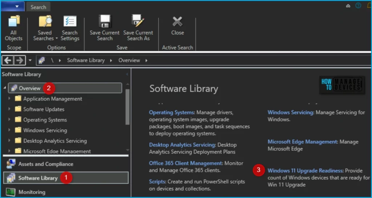Select Desktop Analytics Servicing tree item

tap(55, 141)
